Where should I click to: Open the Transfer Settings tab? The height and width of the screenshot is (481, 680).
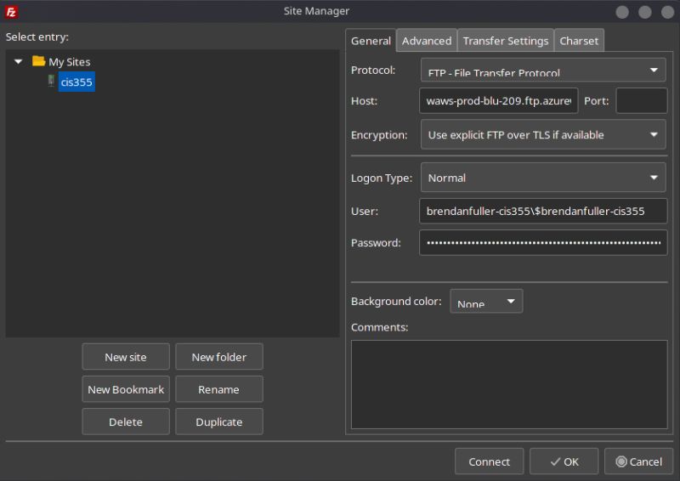pos(506,41)
